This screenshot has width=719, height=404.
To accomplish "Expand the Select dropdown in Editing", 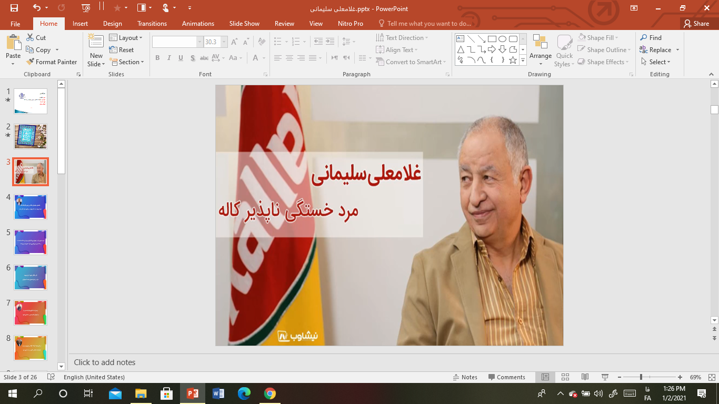I will [656, 62].
